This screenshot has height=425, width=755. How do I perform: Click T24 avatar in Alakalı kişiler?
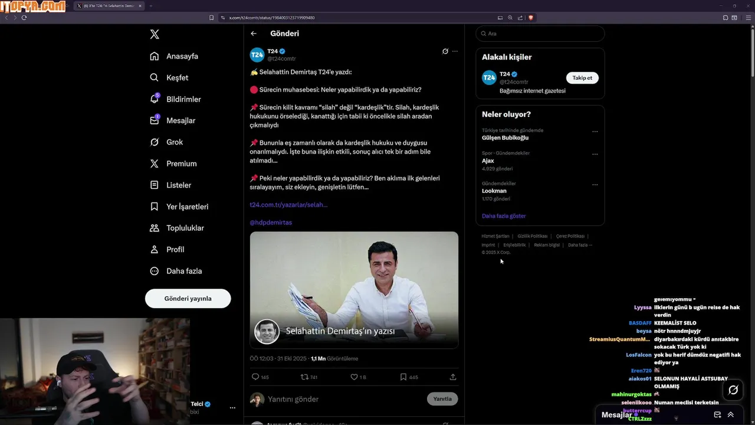pos(489,78)
